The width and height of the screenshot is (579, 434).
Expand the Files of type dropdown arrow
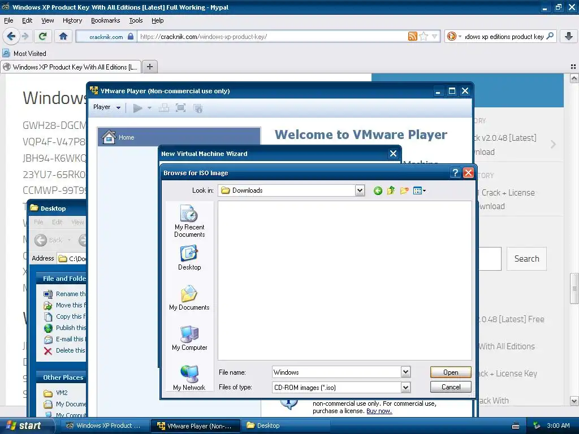click(405, 388)
